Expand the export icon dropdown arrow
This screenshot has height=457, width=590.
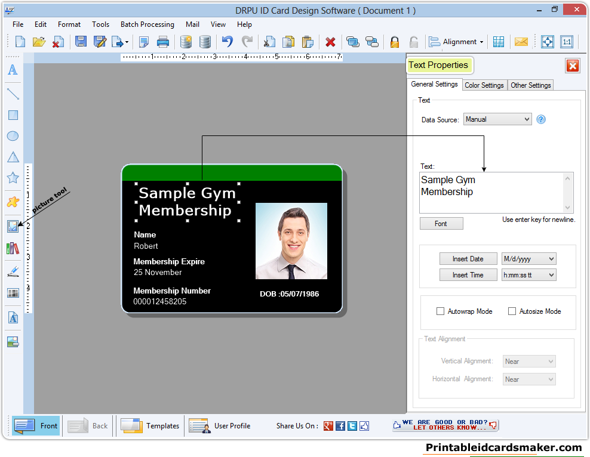tap(127, 42)
